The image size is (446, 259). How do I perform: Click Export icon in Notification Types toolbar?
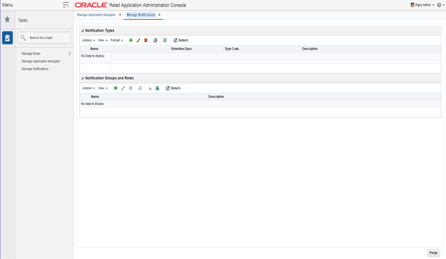tap(165, 40)
